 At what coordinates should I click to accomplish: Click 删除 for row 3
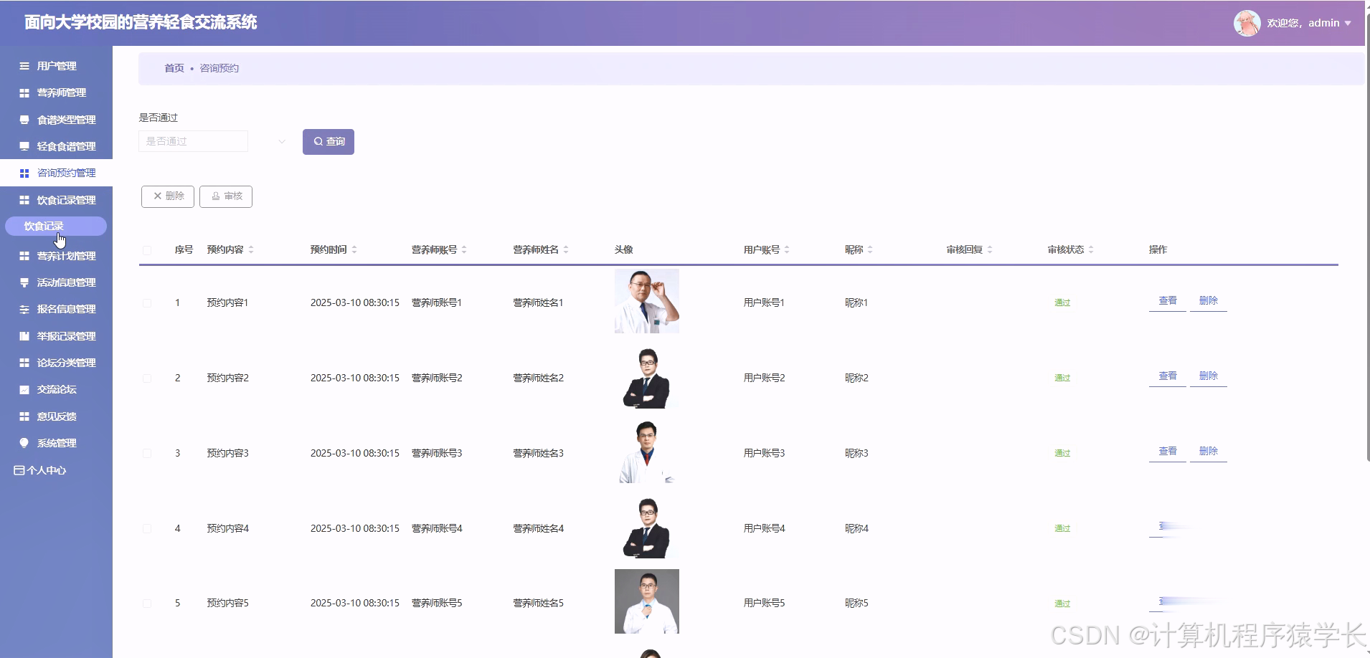point(1209,452)
